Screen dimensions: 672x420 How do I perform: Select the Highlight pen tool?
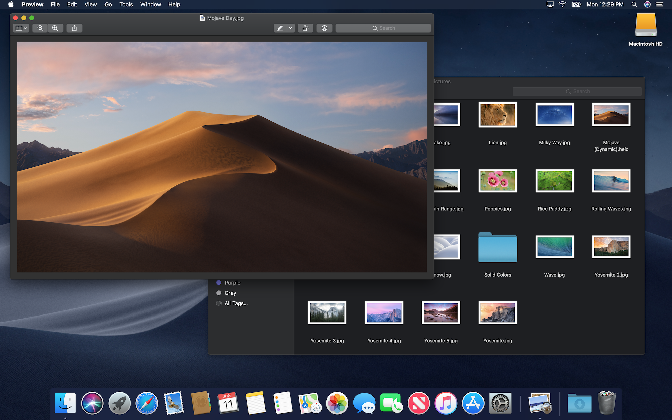[280, 28]
